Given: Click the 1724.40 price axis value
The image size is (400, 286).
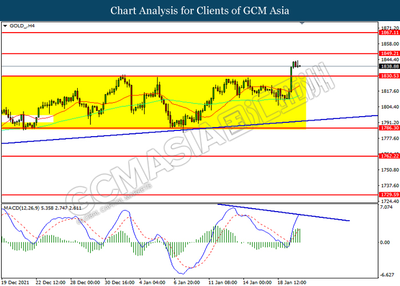Looking at the screenshot, I should (390, 201).
